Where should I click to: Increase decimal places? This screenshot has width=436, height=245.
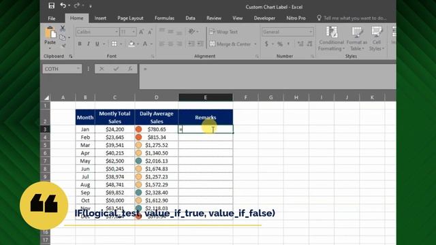pos(300,44)
